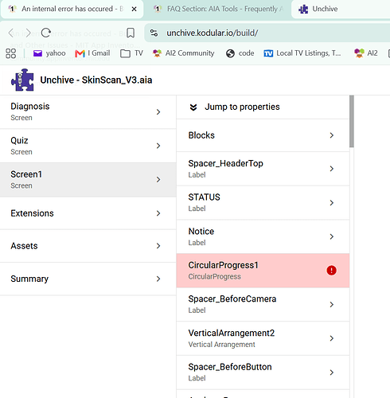Click the red error icon on CircularProgress1
This screenshot has height=398, width=390.
(x=331, y=271)
